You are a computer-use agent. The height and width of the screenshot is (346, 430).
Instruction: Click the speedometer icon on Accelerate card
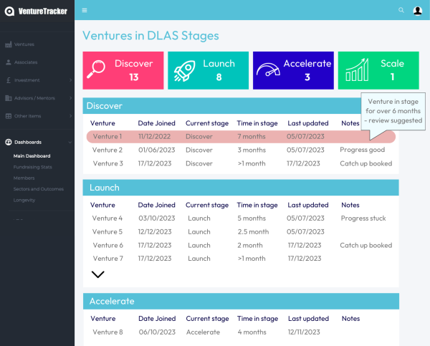point(269,70)
